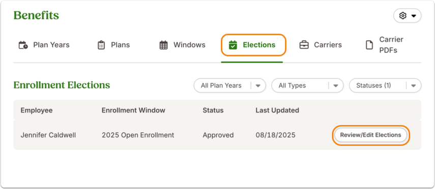Click the Plan Years calendar-clock icon
This screenshot has width=435, height=189.
click(23, 45)
